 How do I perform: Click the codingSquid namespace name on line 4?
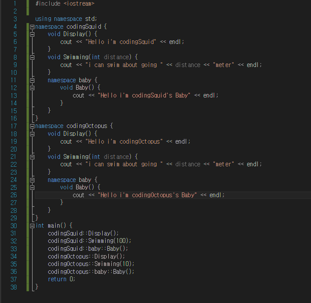coord(84,27)
